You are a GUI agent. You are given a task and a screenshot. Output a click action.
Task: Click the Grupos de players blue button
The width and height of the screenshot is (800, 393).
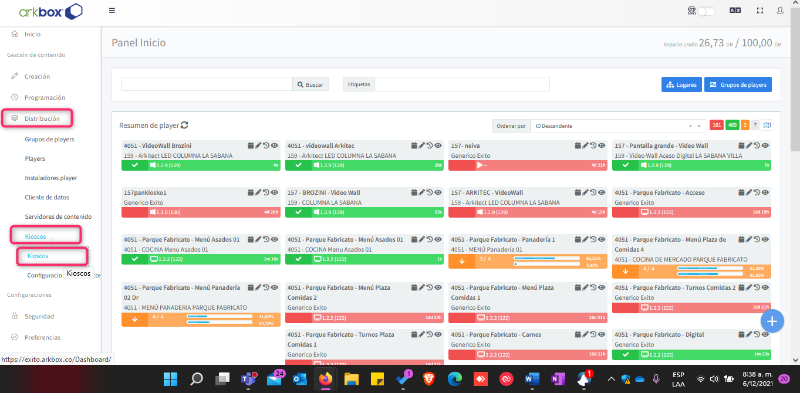(x=738, y=84)
